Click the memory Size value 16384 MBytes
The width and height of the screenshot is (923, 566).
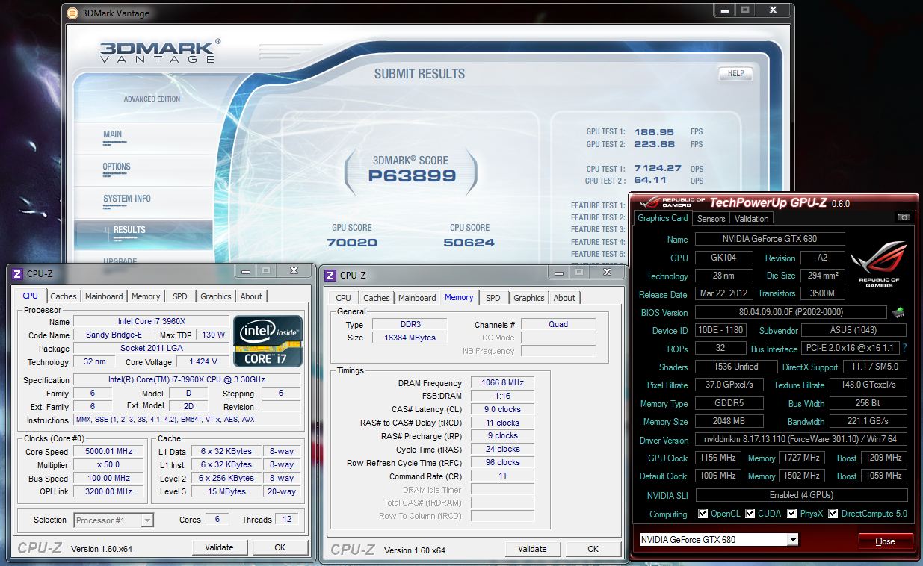tap(409, 338)
